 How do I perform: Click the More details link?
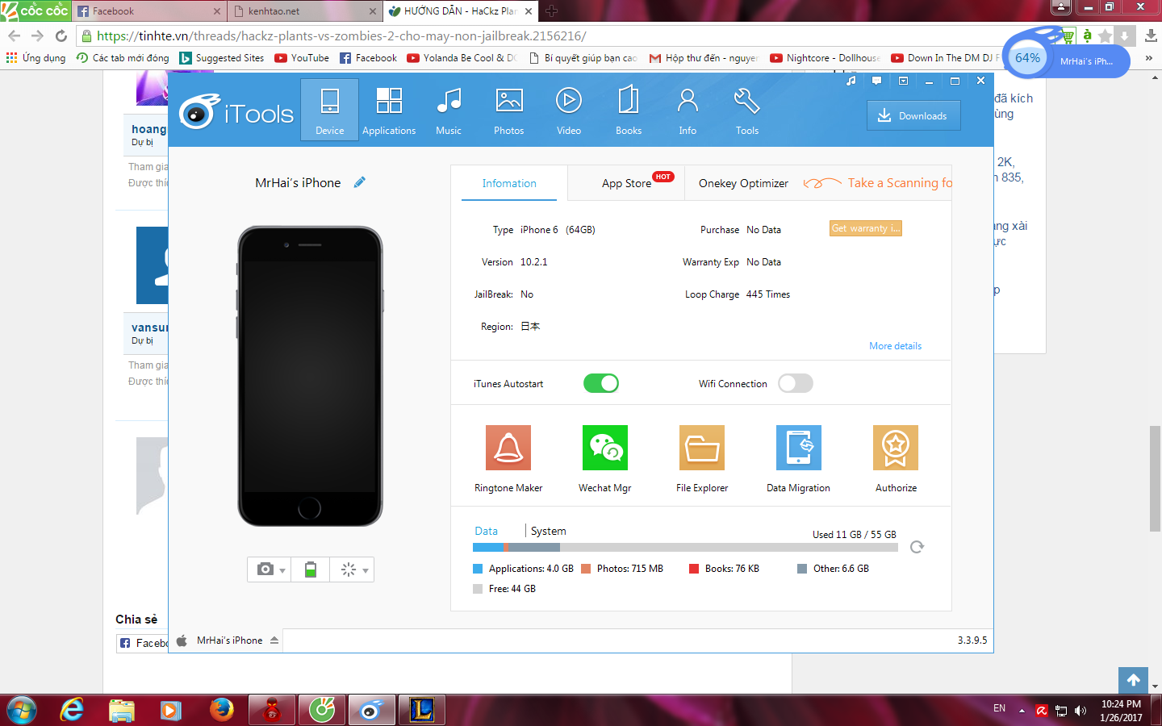click(895, 346)
